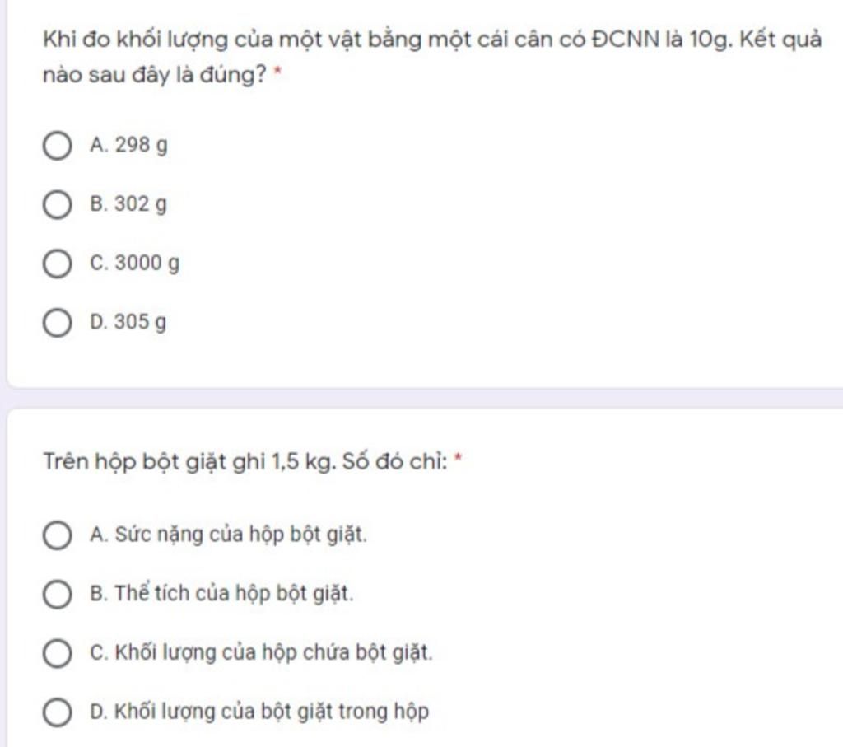Image resolution: width=843 pixels, height=747 pixels.
Task: Click the label text '298 g'
Action: tap(142, 146)
